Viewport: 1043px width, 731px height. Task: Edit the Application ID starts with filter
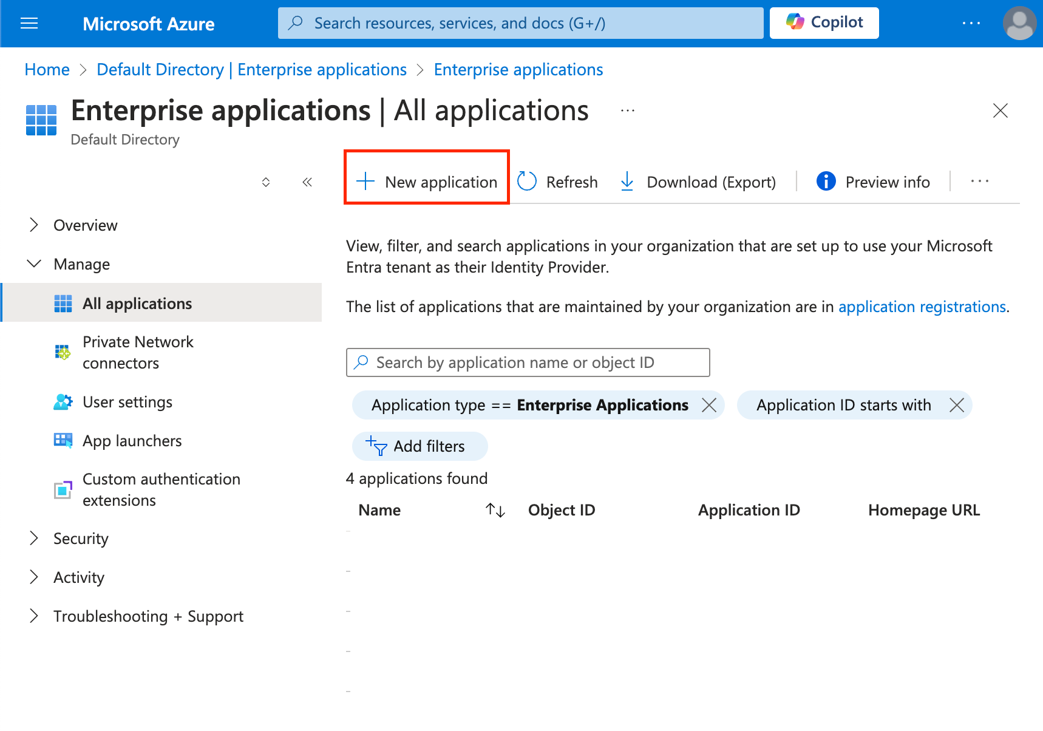[844, 405]
